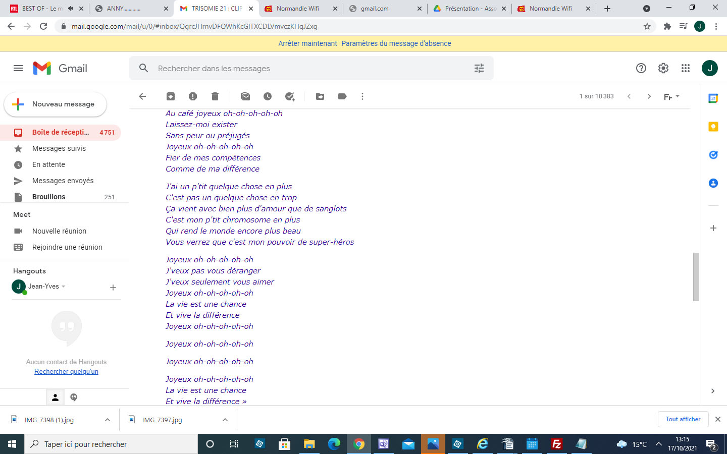Image resolution: width=727 pixels, height=454 pixels.
Task: Get add-ons with plus icon in side panel
Action: (713, 228)
